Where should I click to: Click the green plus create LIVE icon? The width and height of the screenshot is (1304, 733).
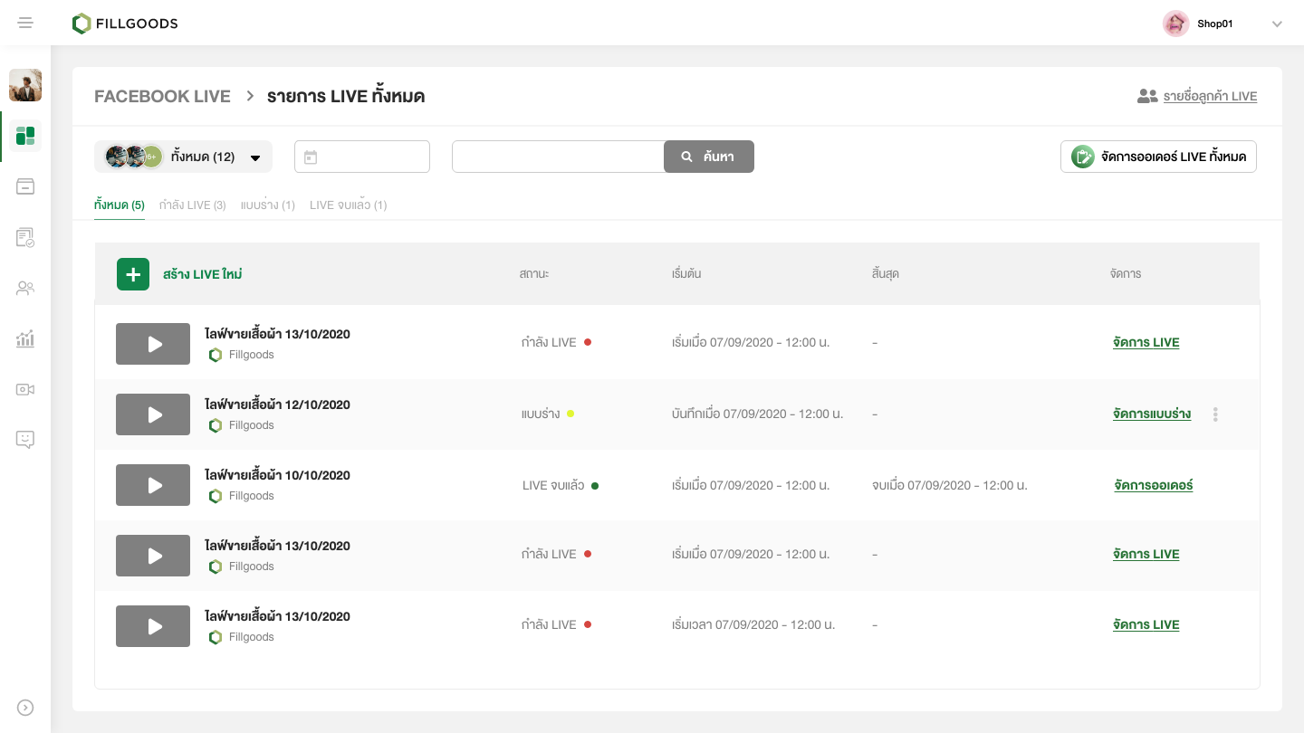[x=133, y=274]
